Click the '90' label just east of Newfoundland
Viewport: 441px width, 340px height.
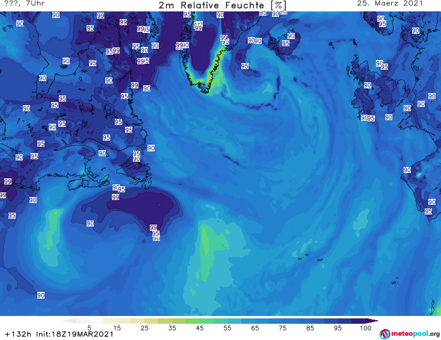click(151, 148)
